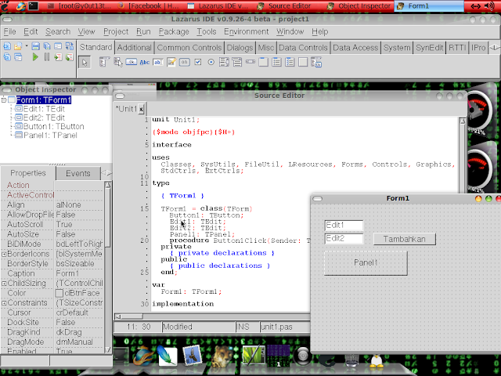Collapse the Form1: TForm1 tree node

coord(4,100)
